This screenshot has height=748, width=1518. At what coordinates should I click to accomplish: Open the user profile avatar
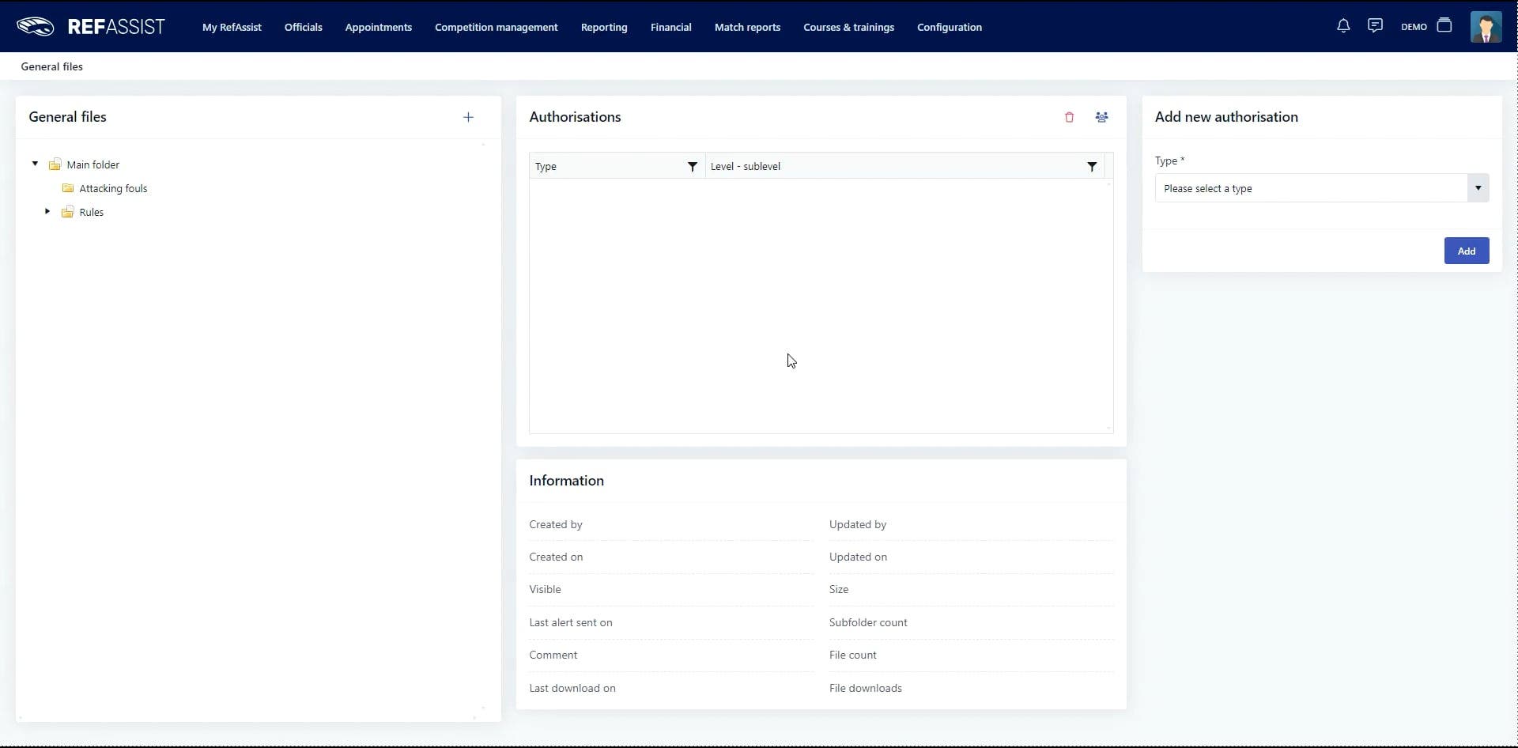pos(1485,27)
